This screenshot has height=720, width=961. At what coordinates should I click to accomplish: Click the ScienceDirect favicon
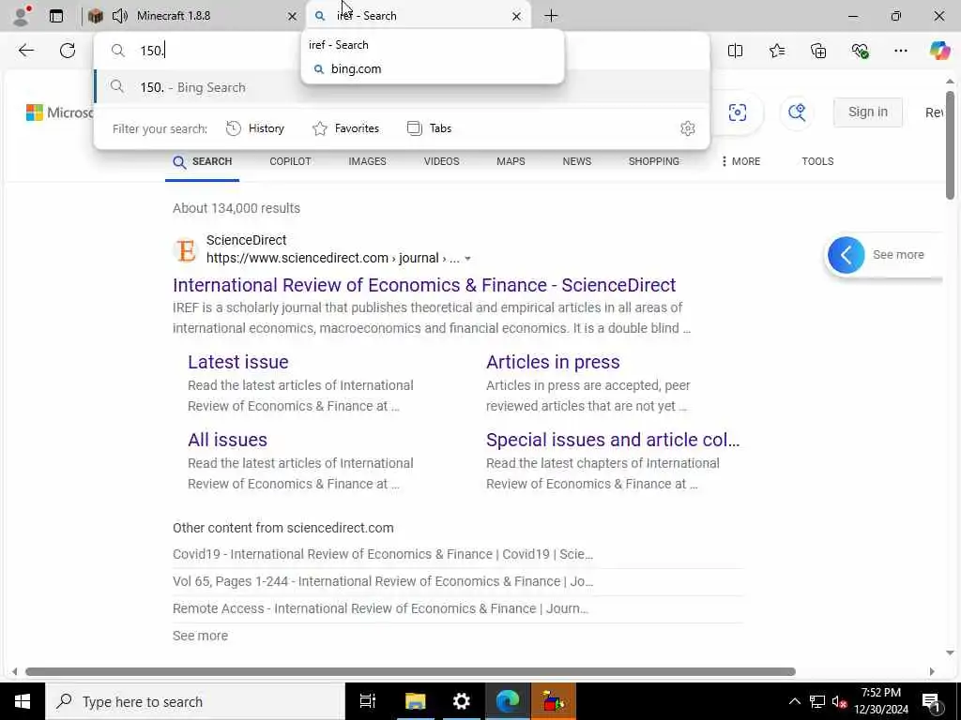[x=186, y=249]
